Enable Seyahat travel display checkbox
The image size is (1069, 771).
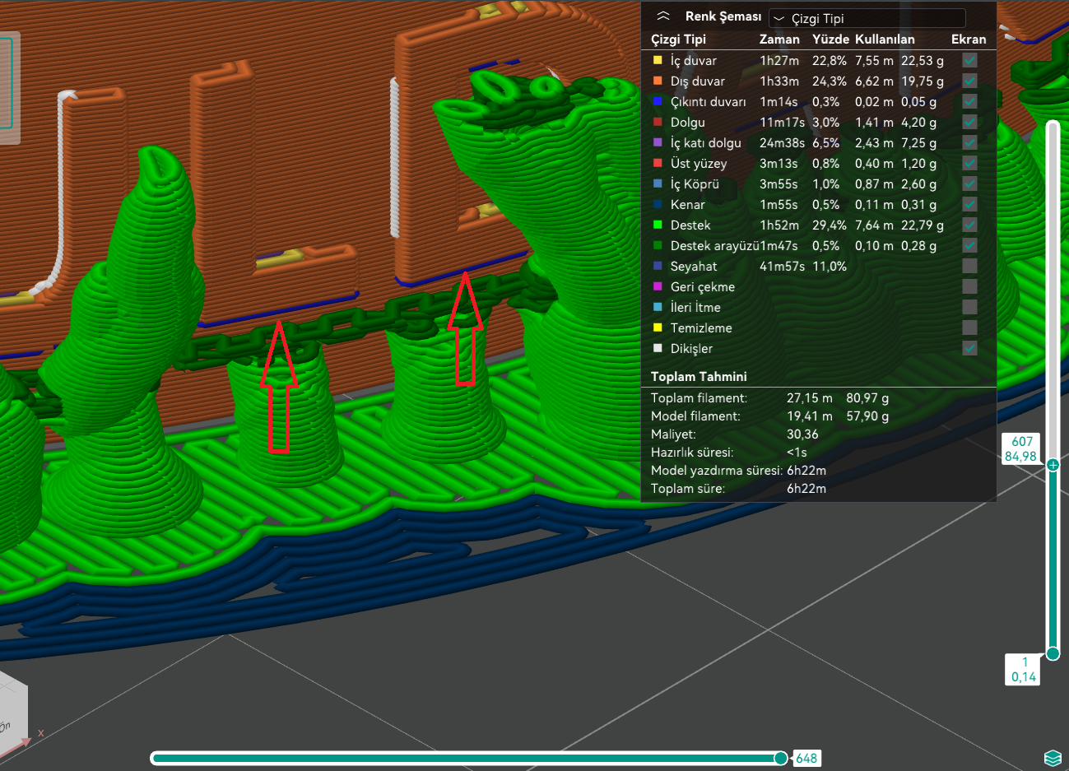[969, 266]
